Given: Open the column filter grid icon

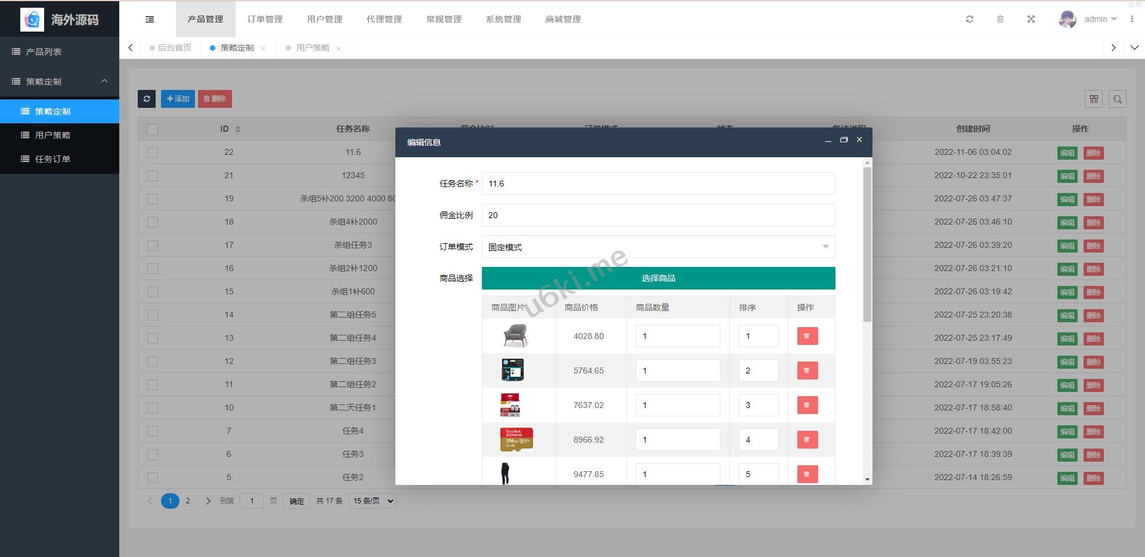Looking at the screenshot, I should [1094, 99].
